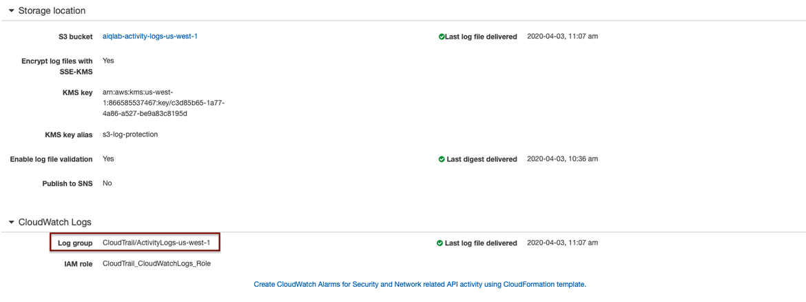This screenshot has width=806, height=302.
Task: Collapse the CloudWatch Logs section triangle
Action: coord(12,222)
